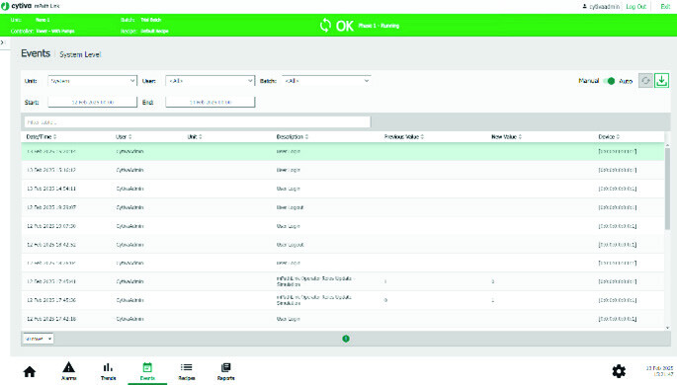The image size is (677, 385).
Task: Select the Operator Roles Update row at 17:45:06
Action: [x=343, y=300]
